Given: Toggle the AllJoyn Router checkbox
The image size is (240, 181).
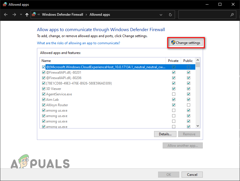Looking at the screenshot, I should pyautogui.click(x=44, y=105).
